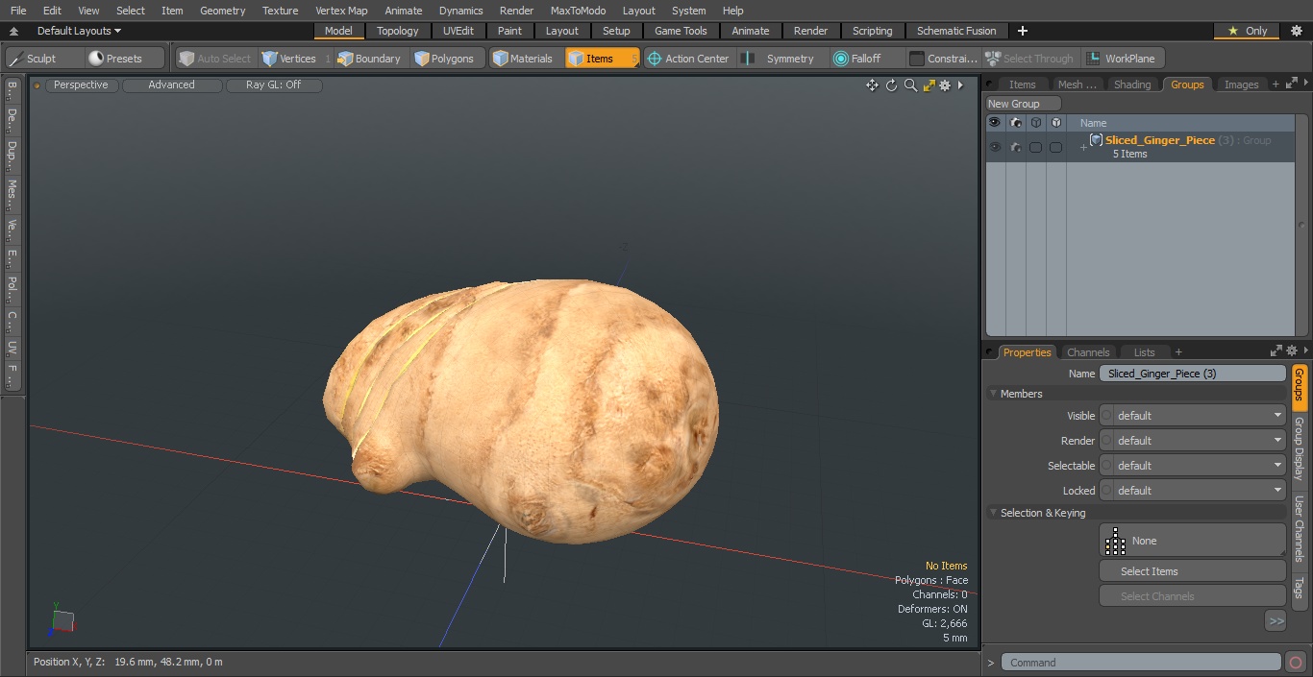The height and width of the screenshot is (677, 1313).
Task: Maximize the Properties panel via arrows icon
Action: [x=1276, y=351]
